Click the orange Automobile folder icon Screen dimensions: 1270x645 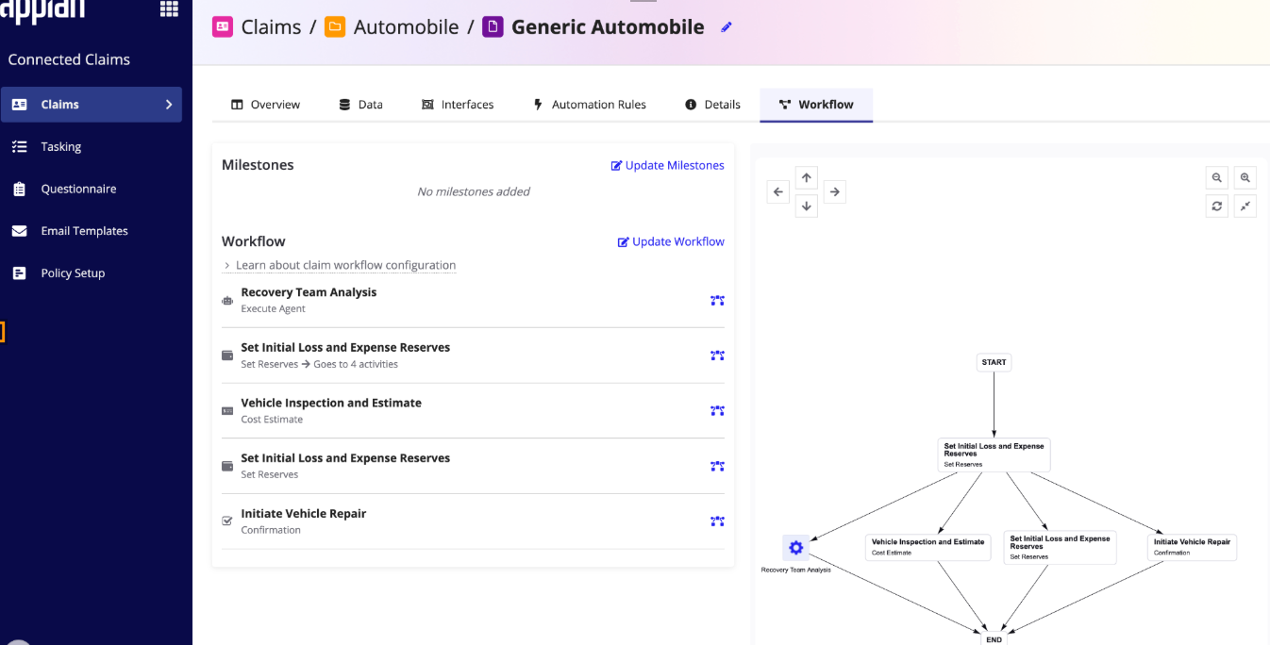(x=335, y=27)
